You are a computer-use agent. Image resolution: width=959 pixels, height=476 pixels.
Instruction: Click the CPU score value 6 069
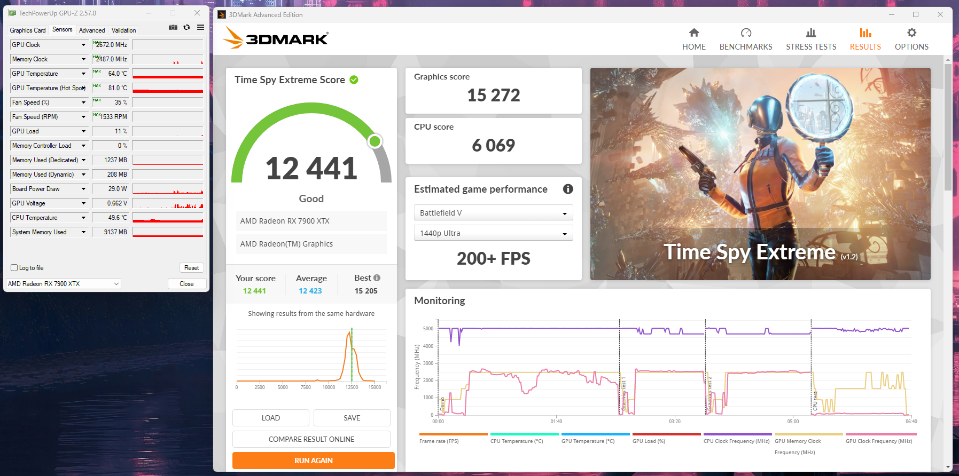493,145
